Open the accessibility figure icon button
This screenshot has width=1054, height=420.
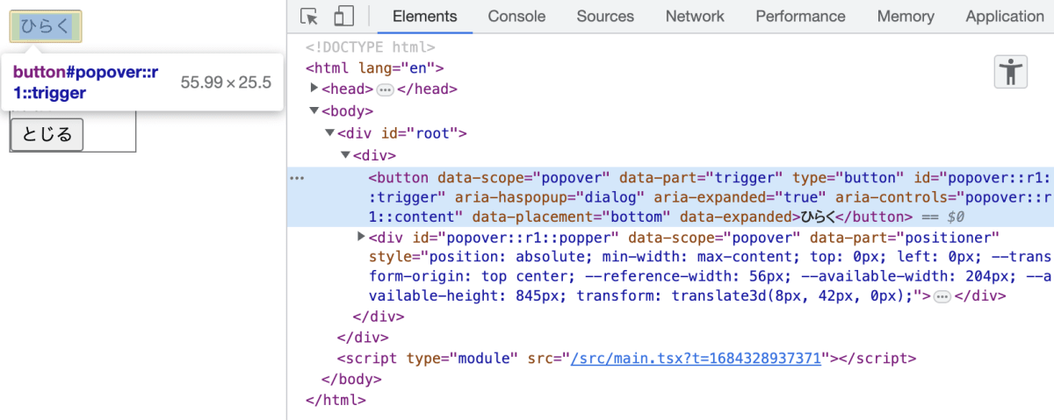coord(1011,72)
